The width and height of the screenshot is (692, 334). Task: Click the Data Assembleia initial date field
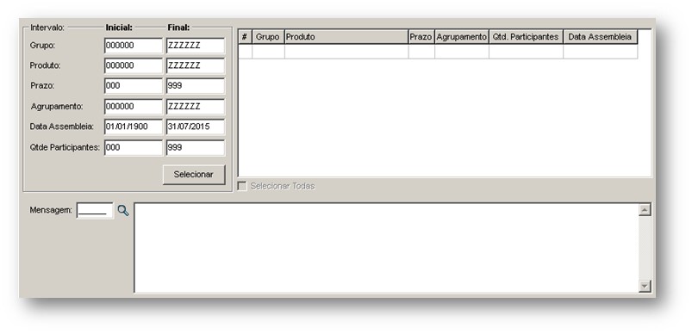pyautogui.click(x=134, y=127)
